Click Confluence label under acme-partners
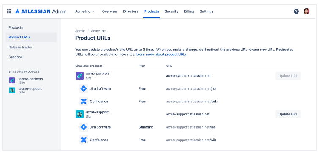320x154 pixels. [x=99, y=101]
